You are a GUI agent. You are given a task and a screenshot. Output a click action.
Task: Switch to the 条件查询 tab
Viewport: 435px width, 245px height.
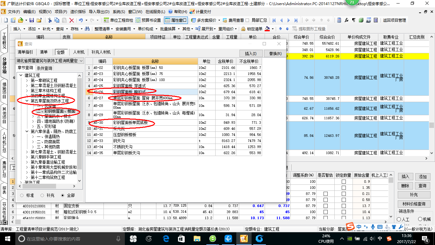pyautogui.click(x=45, y=68)
